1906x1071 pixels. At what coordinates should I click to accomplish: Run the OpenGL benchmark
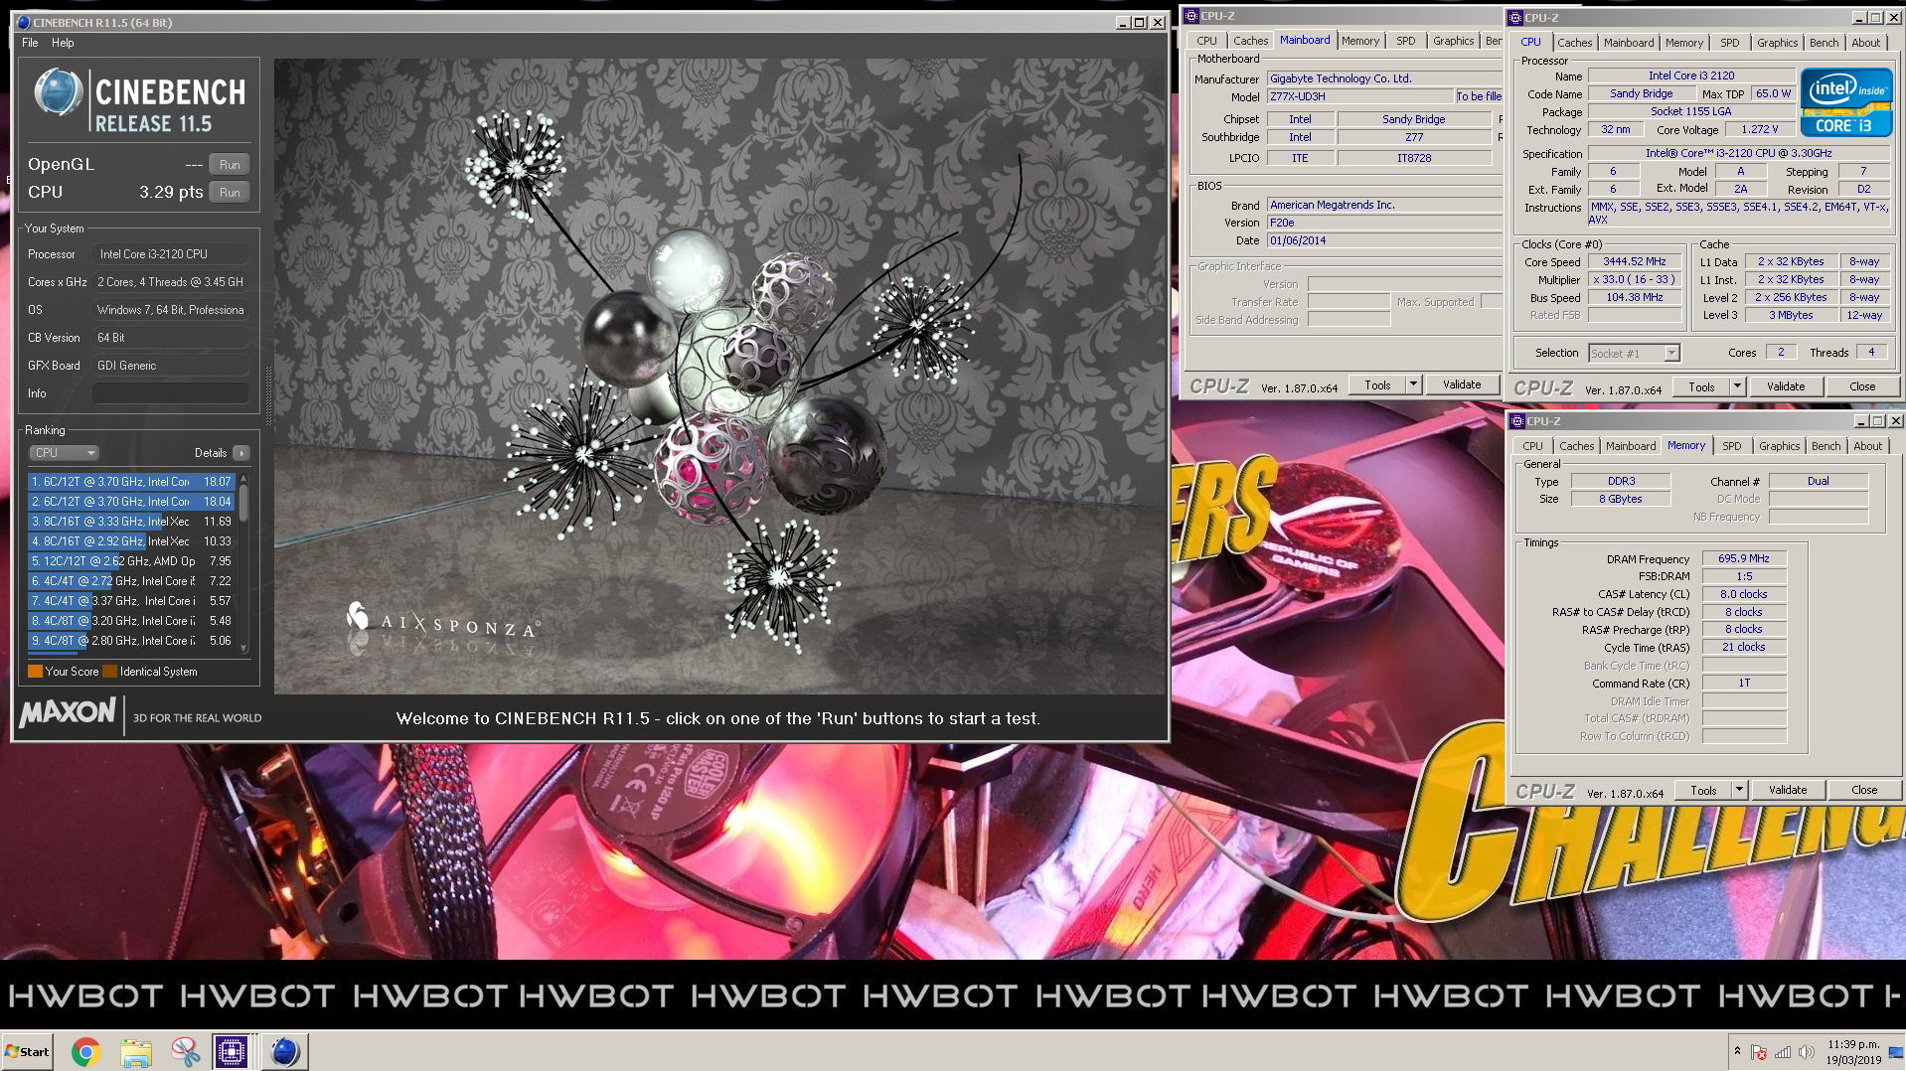coord(230,165)
